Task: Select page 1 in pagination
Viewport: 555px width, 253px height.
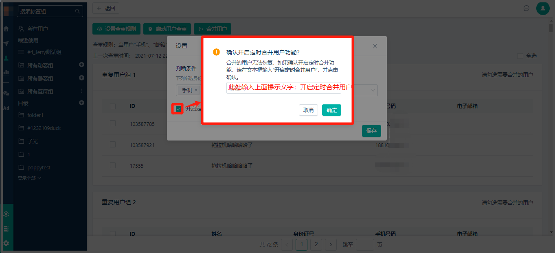Action: point(301,244)
